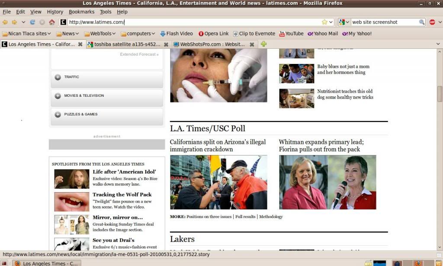Image resolution: width=443 pixels, height=266 pixels.
Task: Go back with the Back arrow
Action: tap(5, 22)
